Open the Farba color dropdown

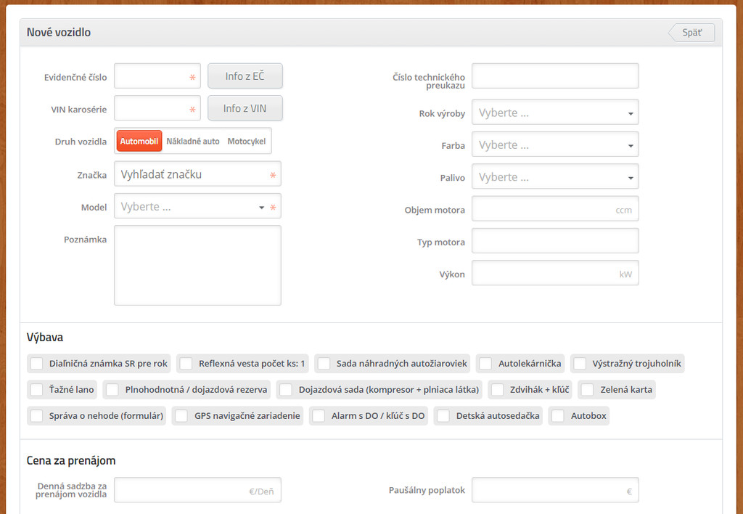point(555,145)
